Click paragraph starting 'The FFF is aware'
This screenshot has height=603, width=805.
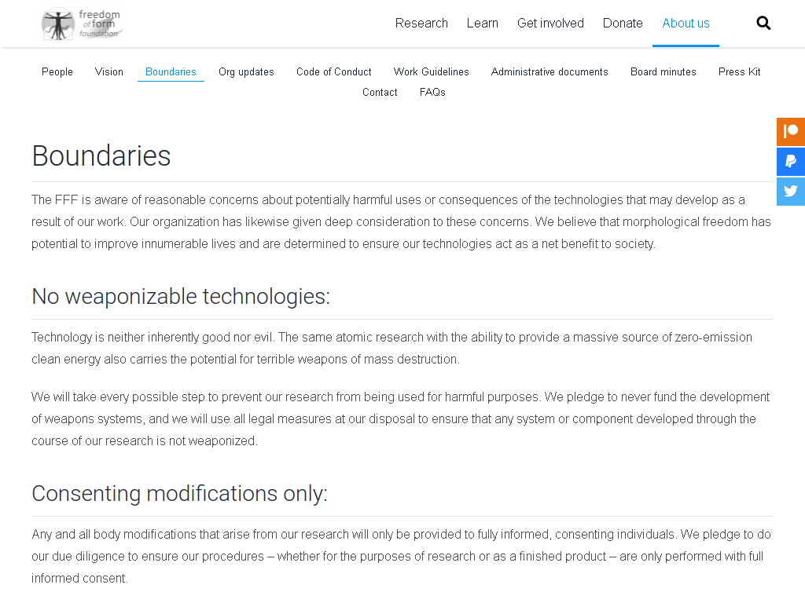tap(402, 221)
